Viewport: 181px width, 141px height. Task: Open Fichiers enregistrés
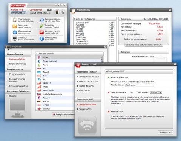pyautogui.click(x=18, y=86)
